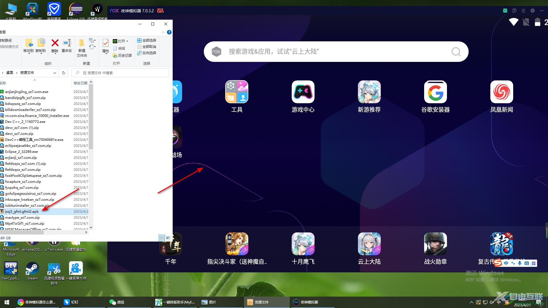Screen dimensions: 548x308
Task: Open Nox help question bubble icon
Action: [x=514, y=11]
